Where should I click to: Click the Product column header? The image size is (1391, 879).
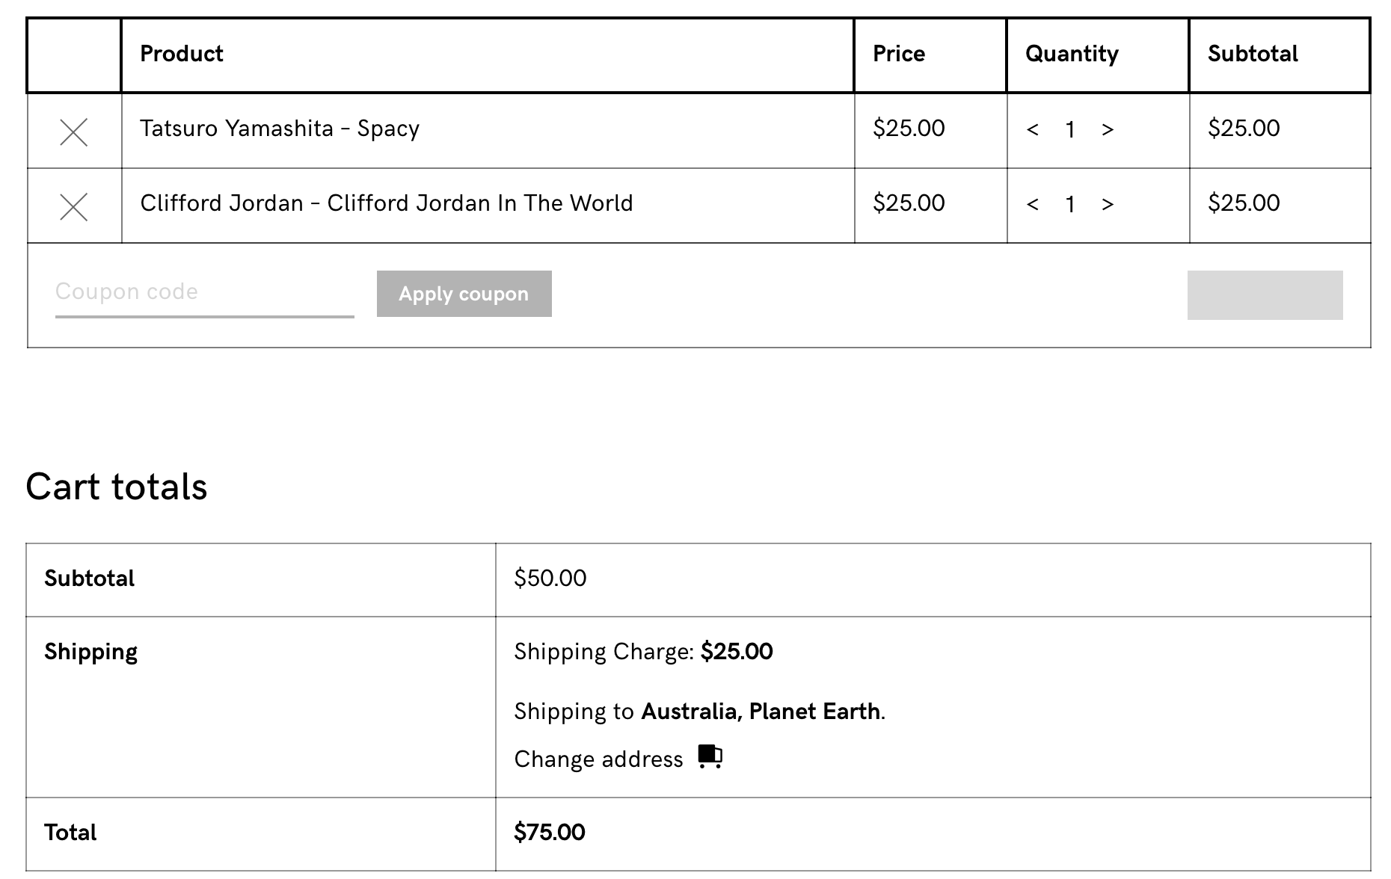point(182,54)
